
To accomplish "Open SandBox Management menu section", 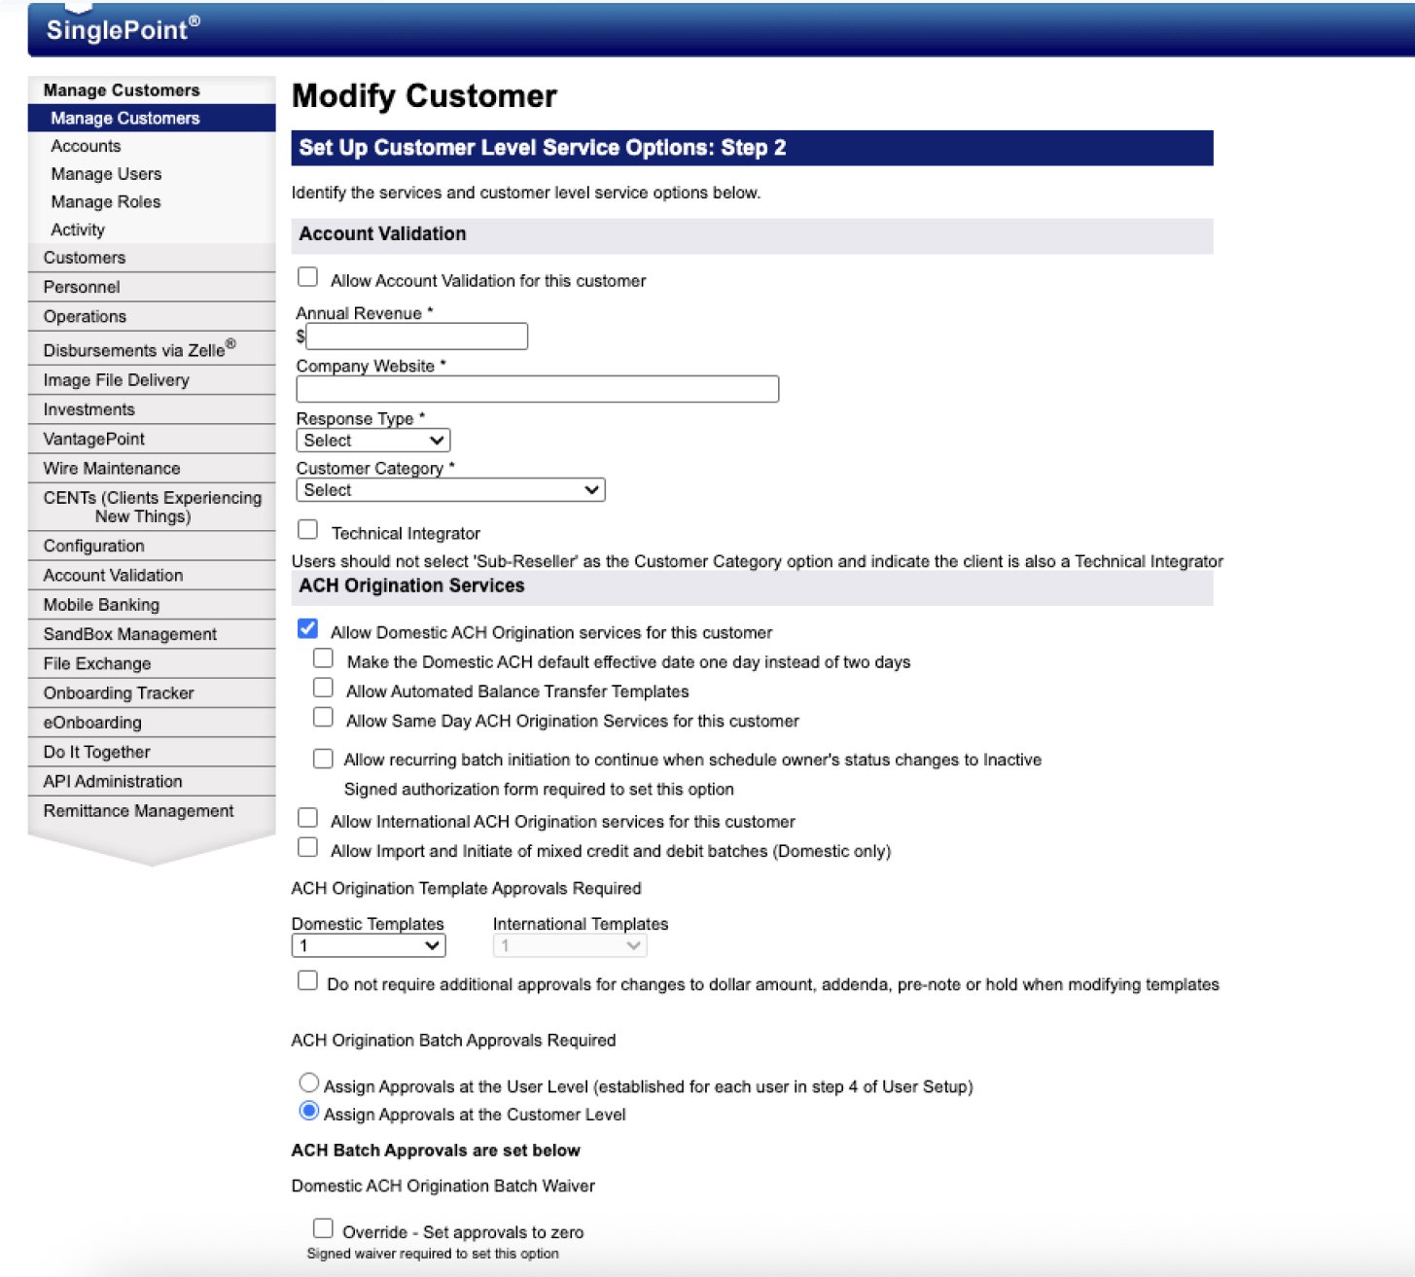I will (x=152, y=634).
